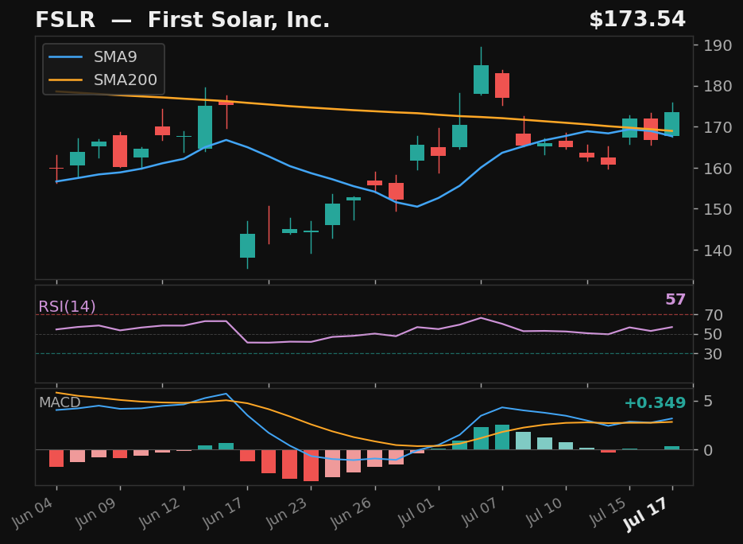The width and height of the screenshot is (743, 544).
Task: Click the FSLR First Solar, Inc. chart title
Action: 183,20
